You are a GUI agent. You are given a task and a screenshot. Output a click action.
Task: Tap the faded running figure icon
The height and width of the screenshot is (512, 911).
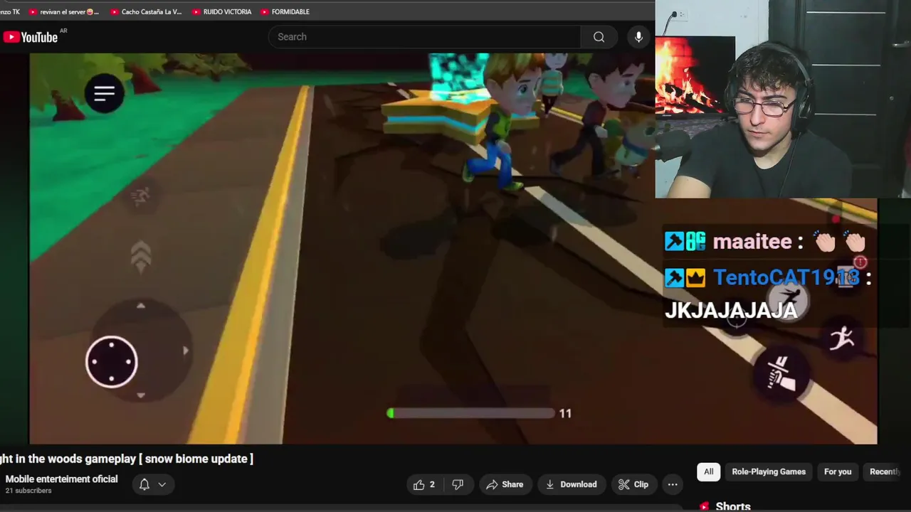(x=141, y=196)
